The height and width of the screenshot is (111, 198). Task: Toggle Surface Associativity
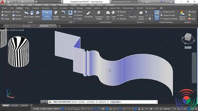47,15
